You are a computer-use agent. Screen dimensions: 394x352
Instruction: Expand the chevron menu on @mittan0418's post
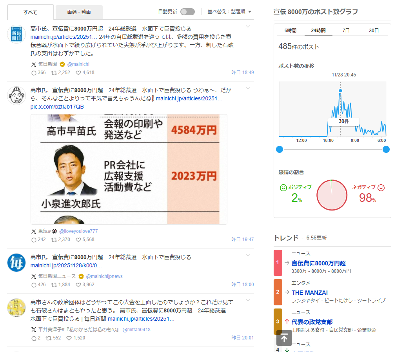(248, 300)
